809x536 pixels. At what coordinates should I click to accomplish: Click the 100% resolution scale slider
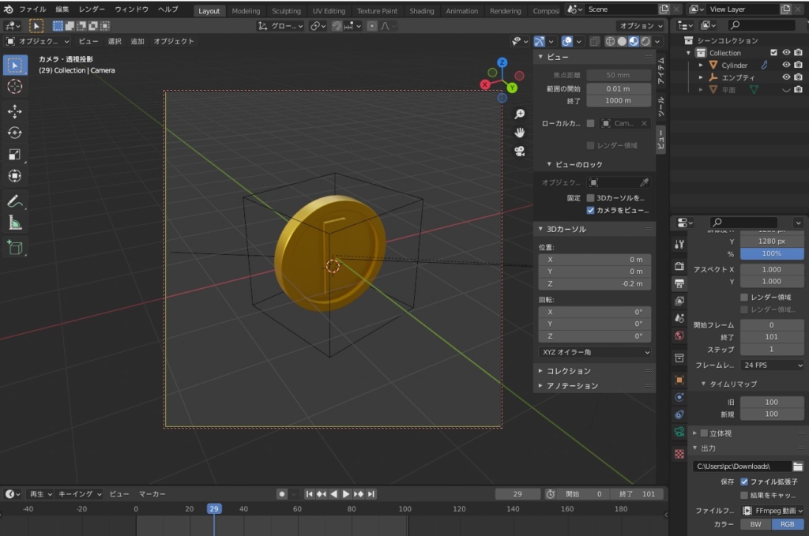pos(771,253)
